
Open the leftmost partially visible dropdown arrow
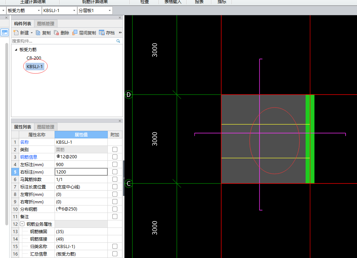coord(3,11)
